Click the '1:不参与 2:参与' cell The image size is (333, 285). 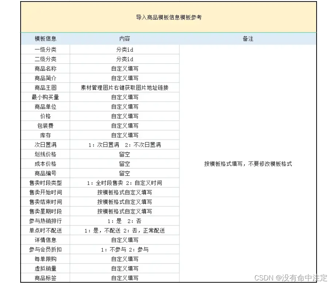124,249
